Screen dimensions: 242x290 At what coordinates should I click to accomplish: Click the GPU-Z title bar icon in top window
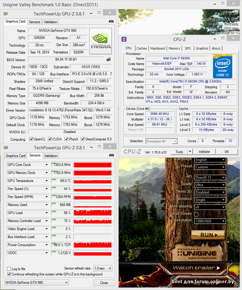6,14
